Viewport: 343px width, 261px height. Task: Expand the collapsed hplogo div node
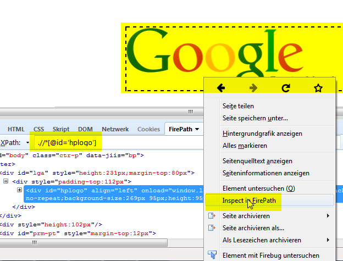20,190
